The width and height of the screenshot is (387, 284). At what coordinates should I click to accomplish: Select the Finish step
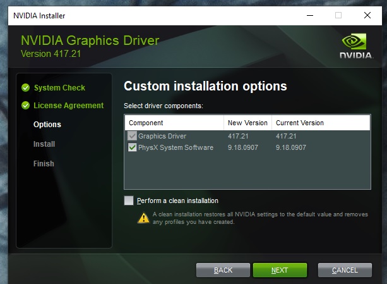(44, 163)
